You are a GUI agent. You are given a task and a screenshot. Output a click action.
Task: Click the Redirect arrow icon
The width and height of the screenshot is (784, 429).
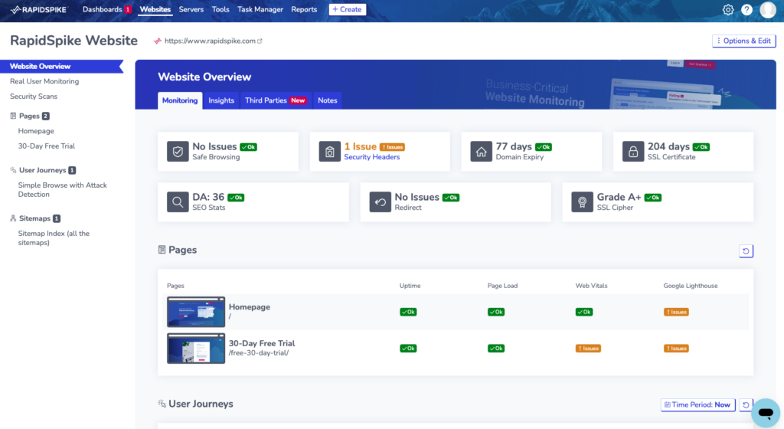[380, 202]
